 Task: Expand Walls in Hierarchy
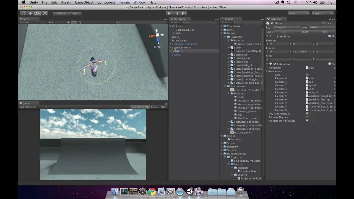click(x=174, y=33)
